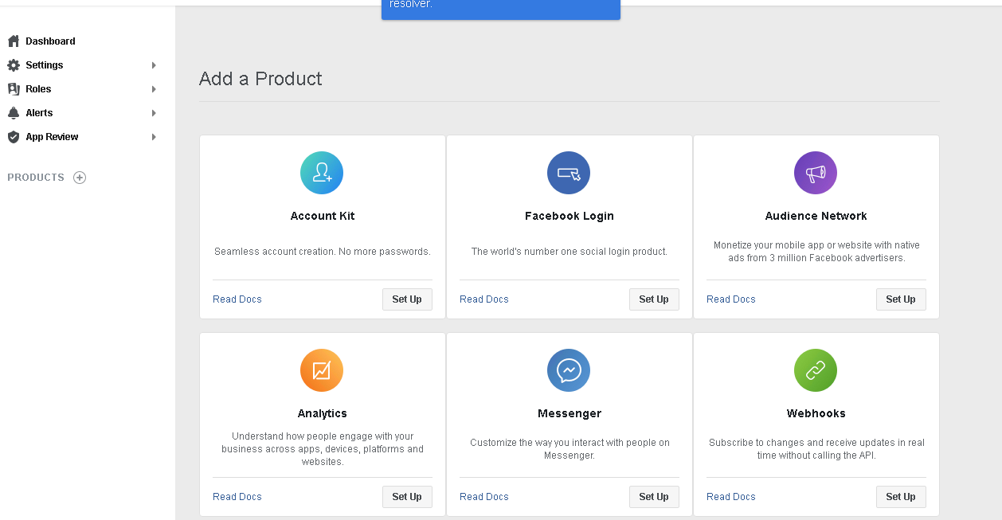Click the orange Analytics chart icon
The height and width of the screenshot is (520, 1002).
[x=322, y=370]
